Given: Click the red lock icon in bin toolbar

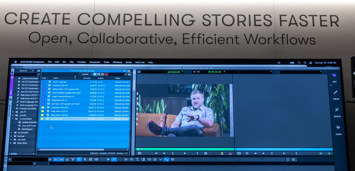Looking at the screenshot, I should [x=106, y=74].
